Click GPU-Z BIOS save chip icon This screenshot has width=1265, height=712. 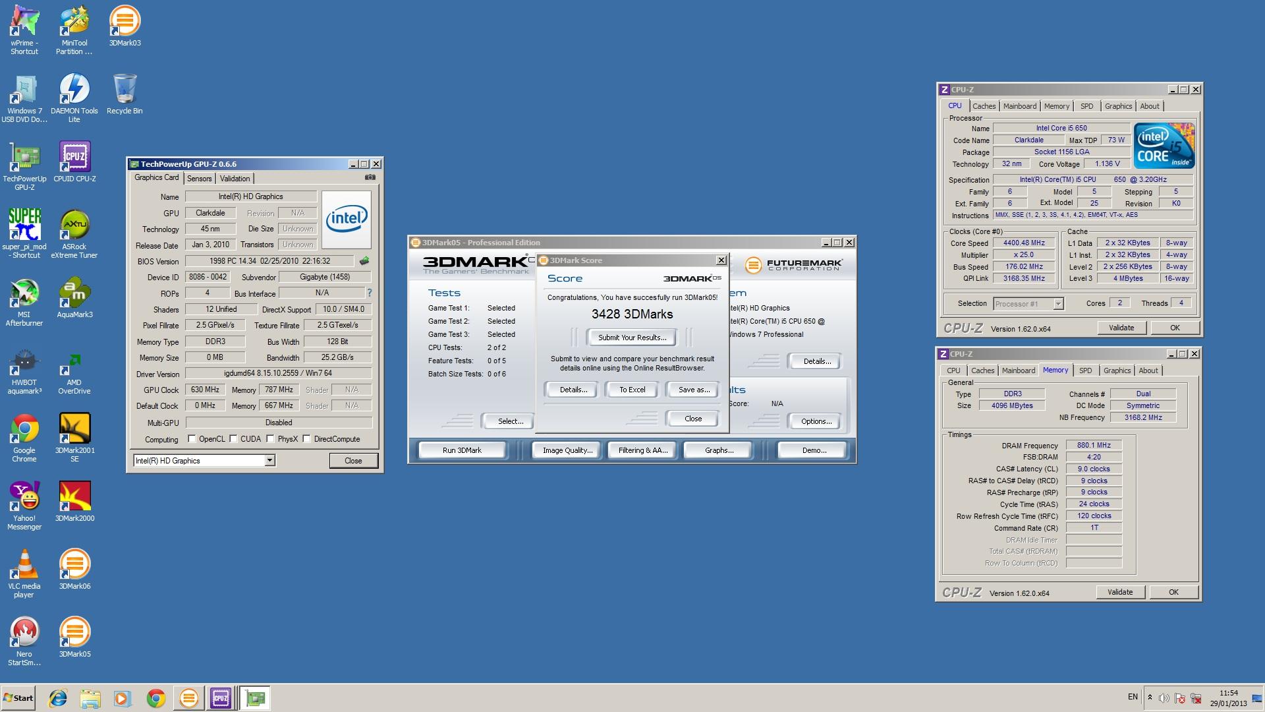(x=364, y=261)
